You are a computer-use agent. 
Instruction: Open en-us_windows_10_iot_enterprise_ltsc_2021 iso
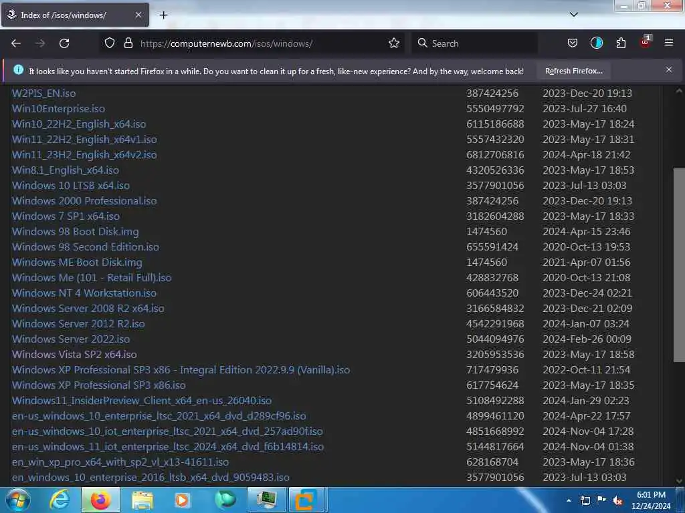tap(167, 431)
